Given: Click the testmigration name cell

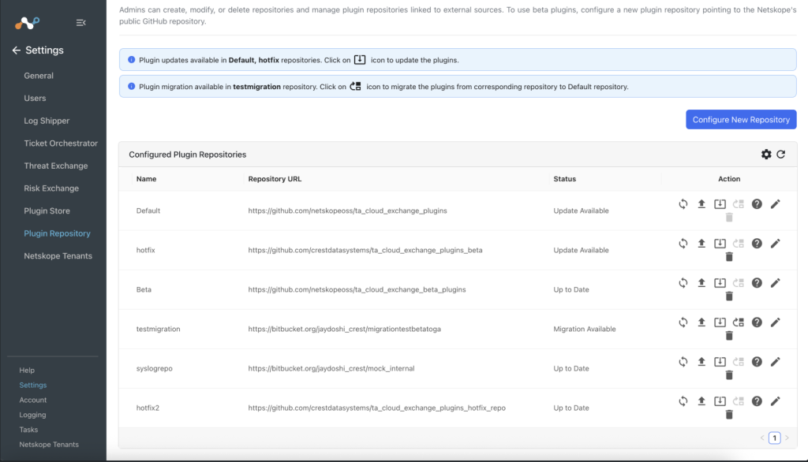Looking at the screenshot, I should coord(158,329).
